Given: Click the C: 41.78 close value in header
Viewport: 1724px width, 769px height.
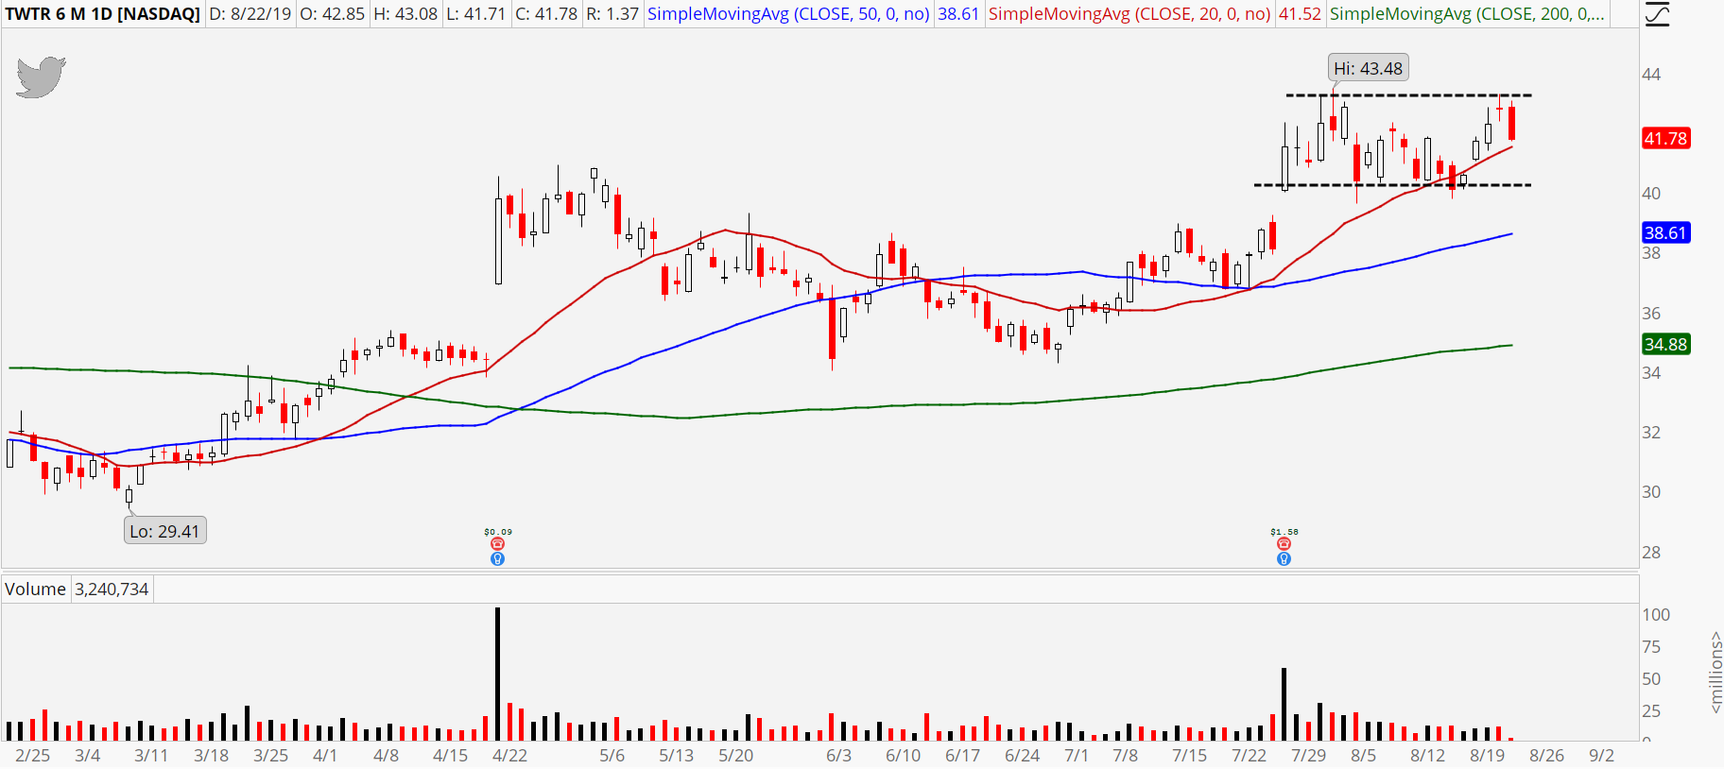Looking at the screenshot, I should (546, 14).
